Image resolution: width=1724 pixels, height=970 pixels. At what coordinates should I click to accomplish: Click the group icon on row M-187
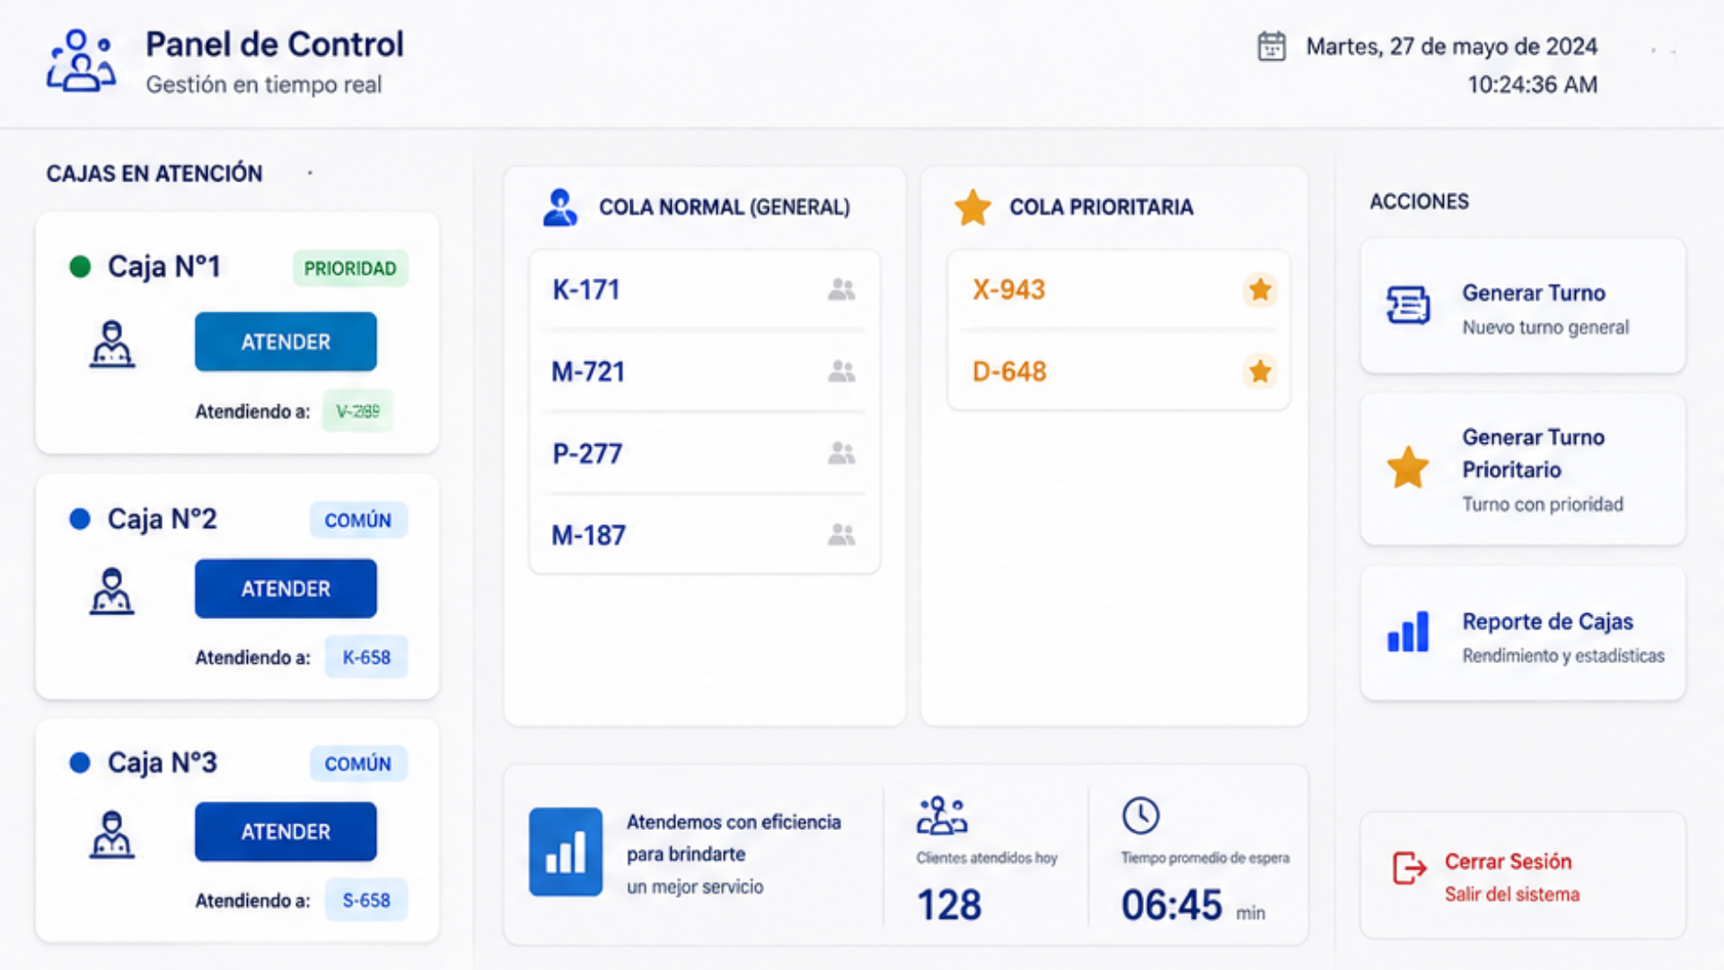click(x=841, y=534)
